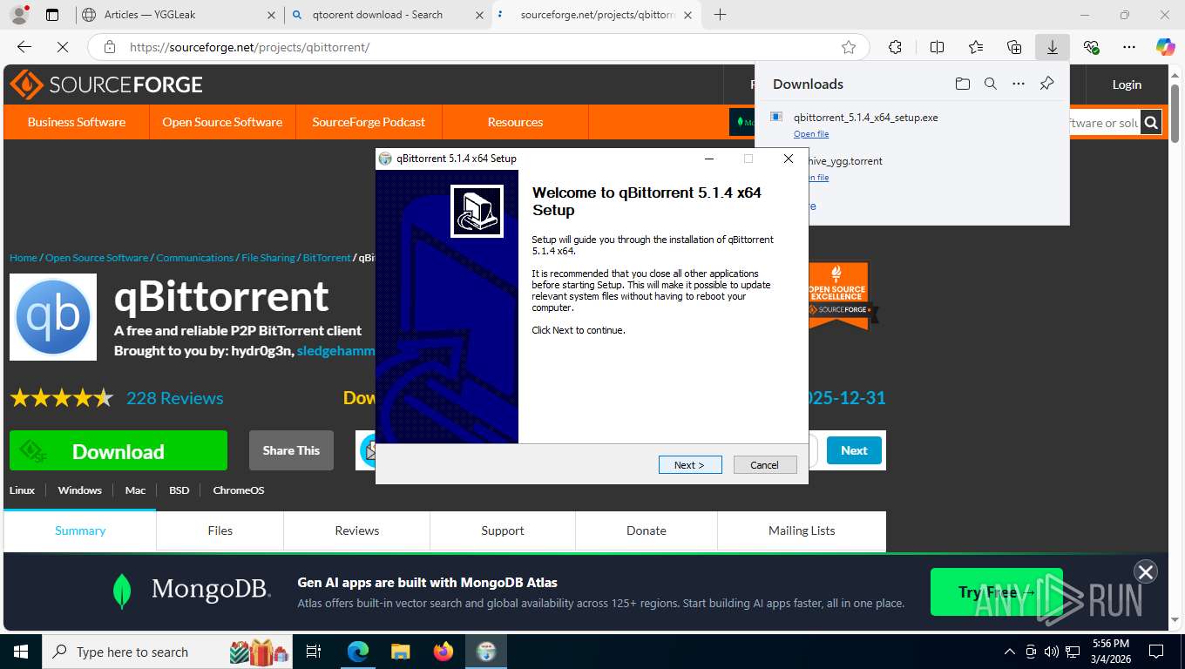Open the Windows Start menu
Image resolution: width=1185 pixels, height=669 pixels.
tap(20, 652)
